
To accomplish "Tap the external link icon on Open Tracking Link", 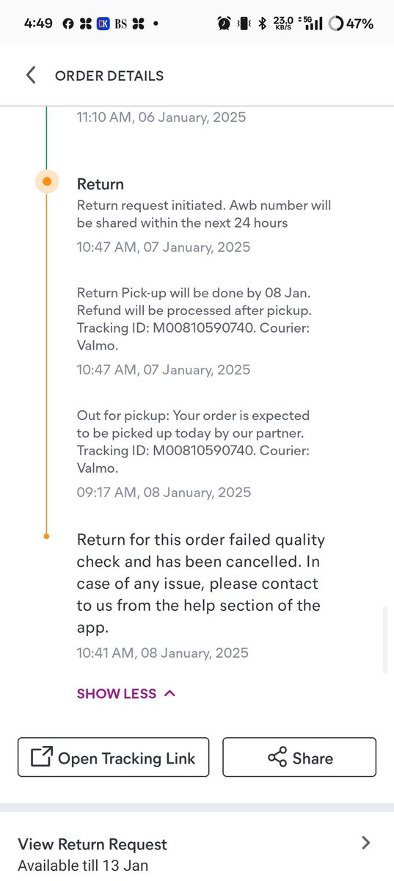I will (x=41, y=758).
